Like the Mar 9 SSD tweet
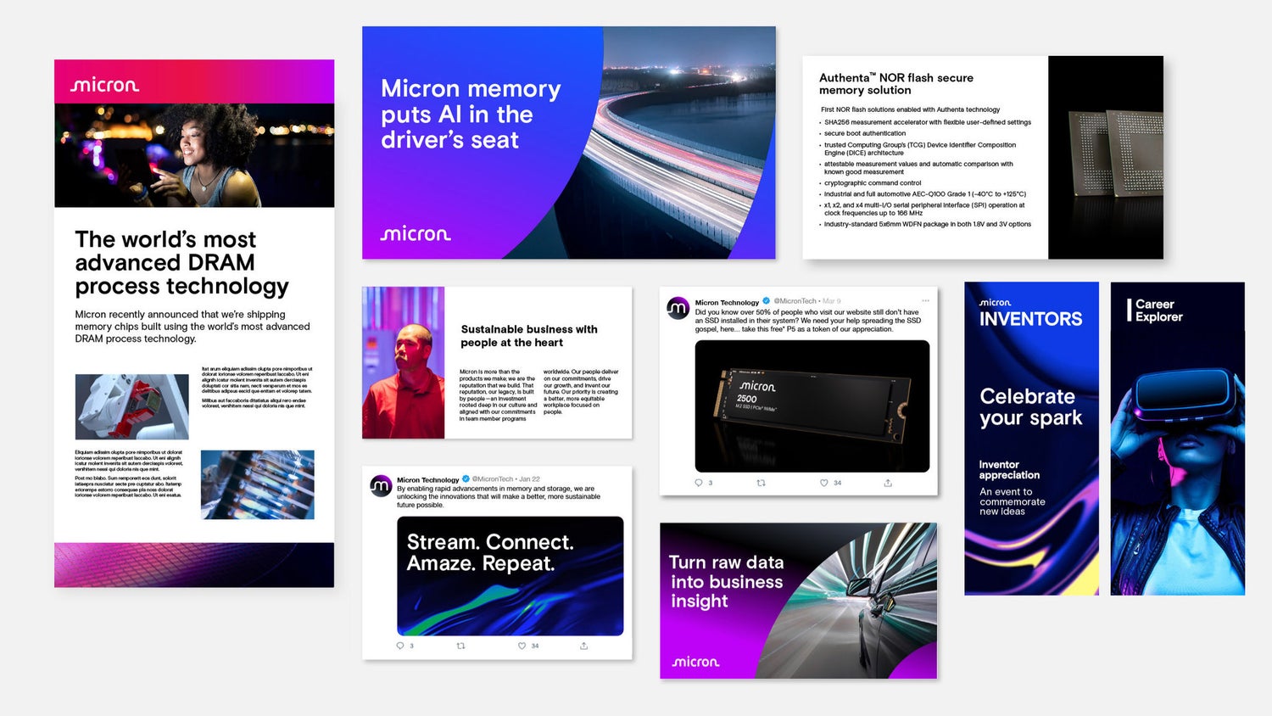The height and width of the screenshot is (716, 1272). tap(823, 483)
